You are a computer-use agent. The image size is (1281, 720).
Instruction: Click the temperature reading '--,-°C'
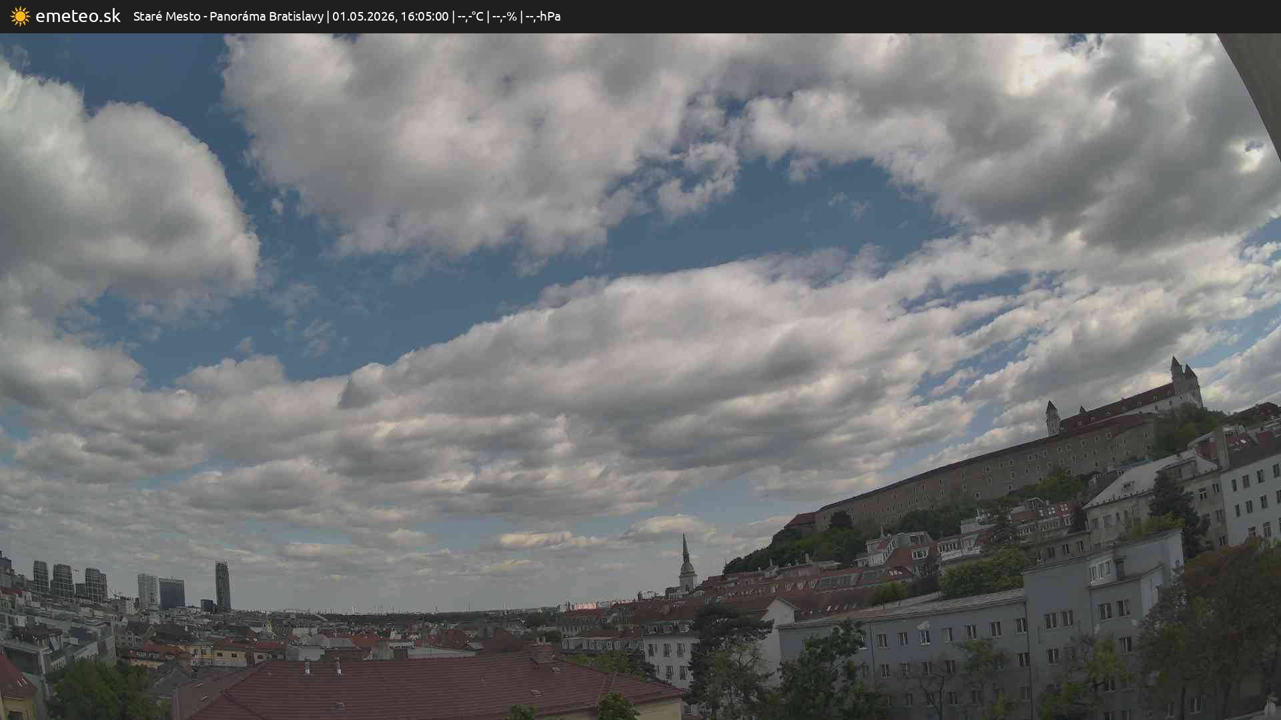click(x=470, y=16)
